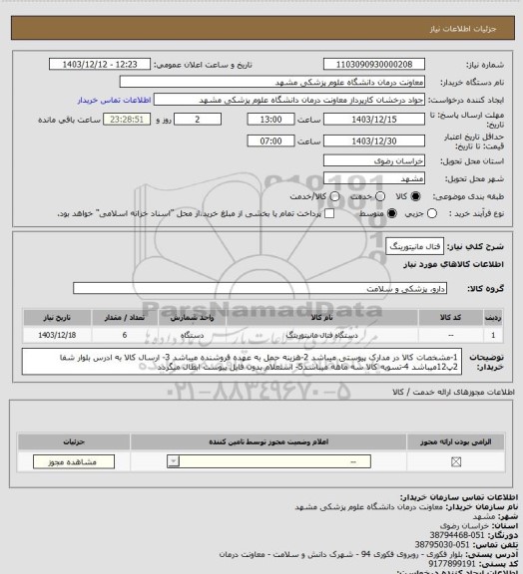Click the price validity date 1403/12/30
The width and height of the screenshot is (523, 574).
[374, 141]
